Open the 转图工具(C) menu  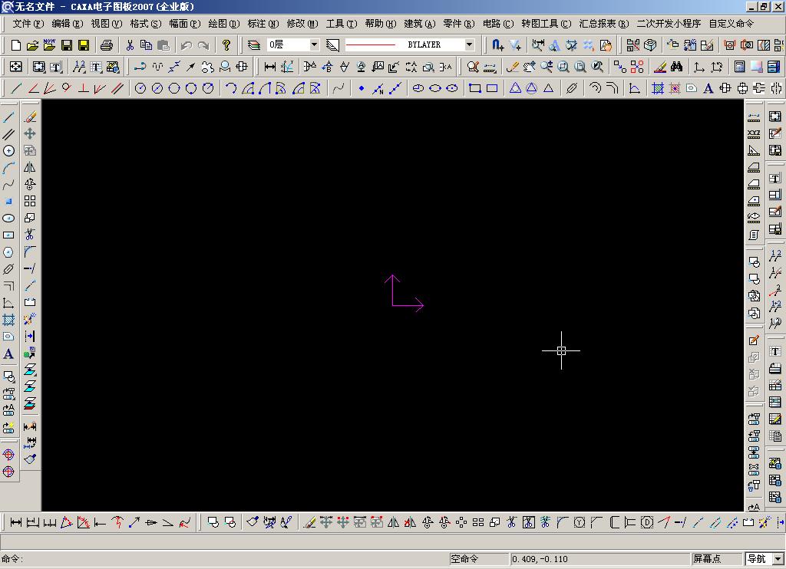point(546,24)
